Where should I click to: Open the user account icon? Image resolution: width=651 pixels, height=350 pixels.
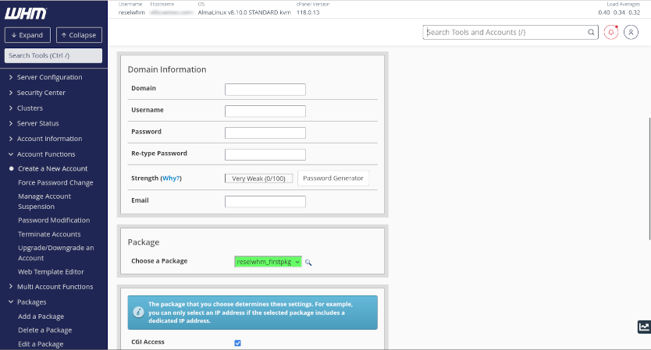pyautogui.click(x=631, y=33)
